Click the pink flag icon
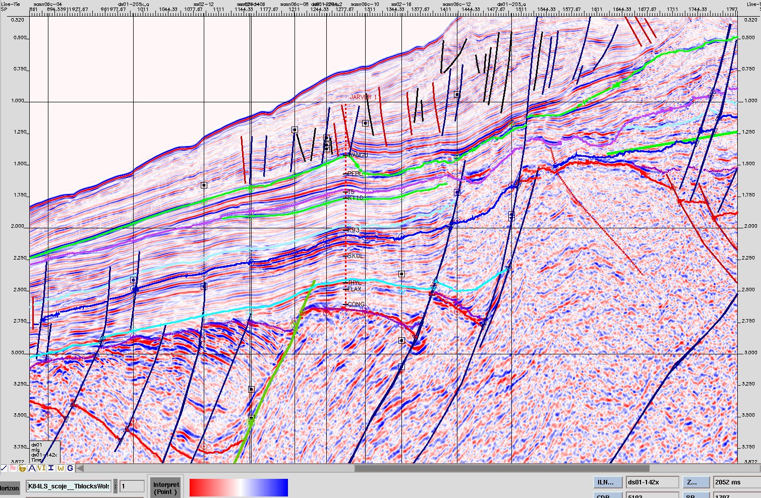761x498 pixels. (x=13, y=468)
